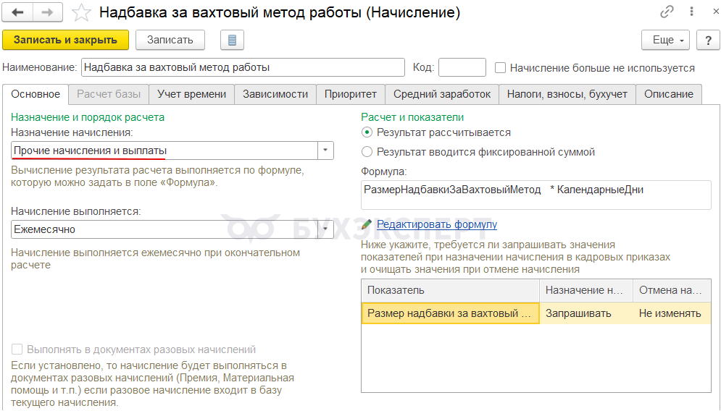Select the 'Размер надбавки за вахтовый' table row
Screen dimensions: 721x411
[450, 313]
